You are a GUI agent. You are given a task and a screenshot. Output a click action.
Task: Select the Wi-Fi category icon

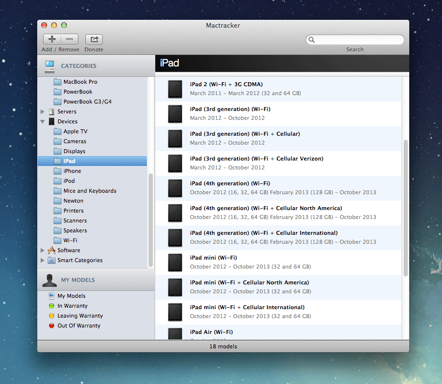(x=58, y=240)
